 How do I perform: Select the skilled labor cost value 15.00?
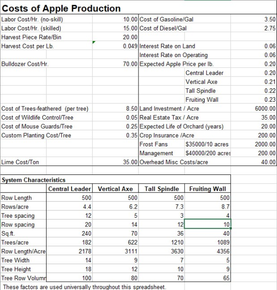(130, 28)
